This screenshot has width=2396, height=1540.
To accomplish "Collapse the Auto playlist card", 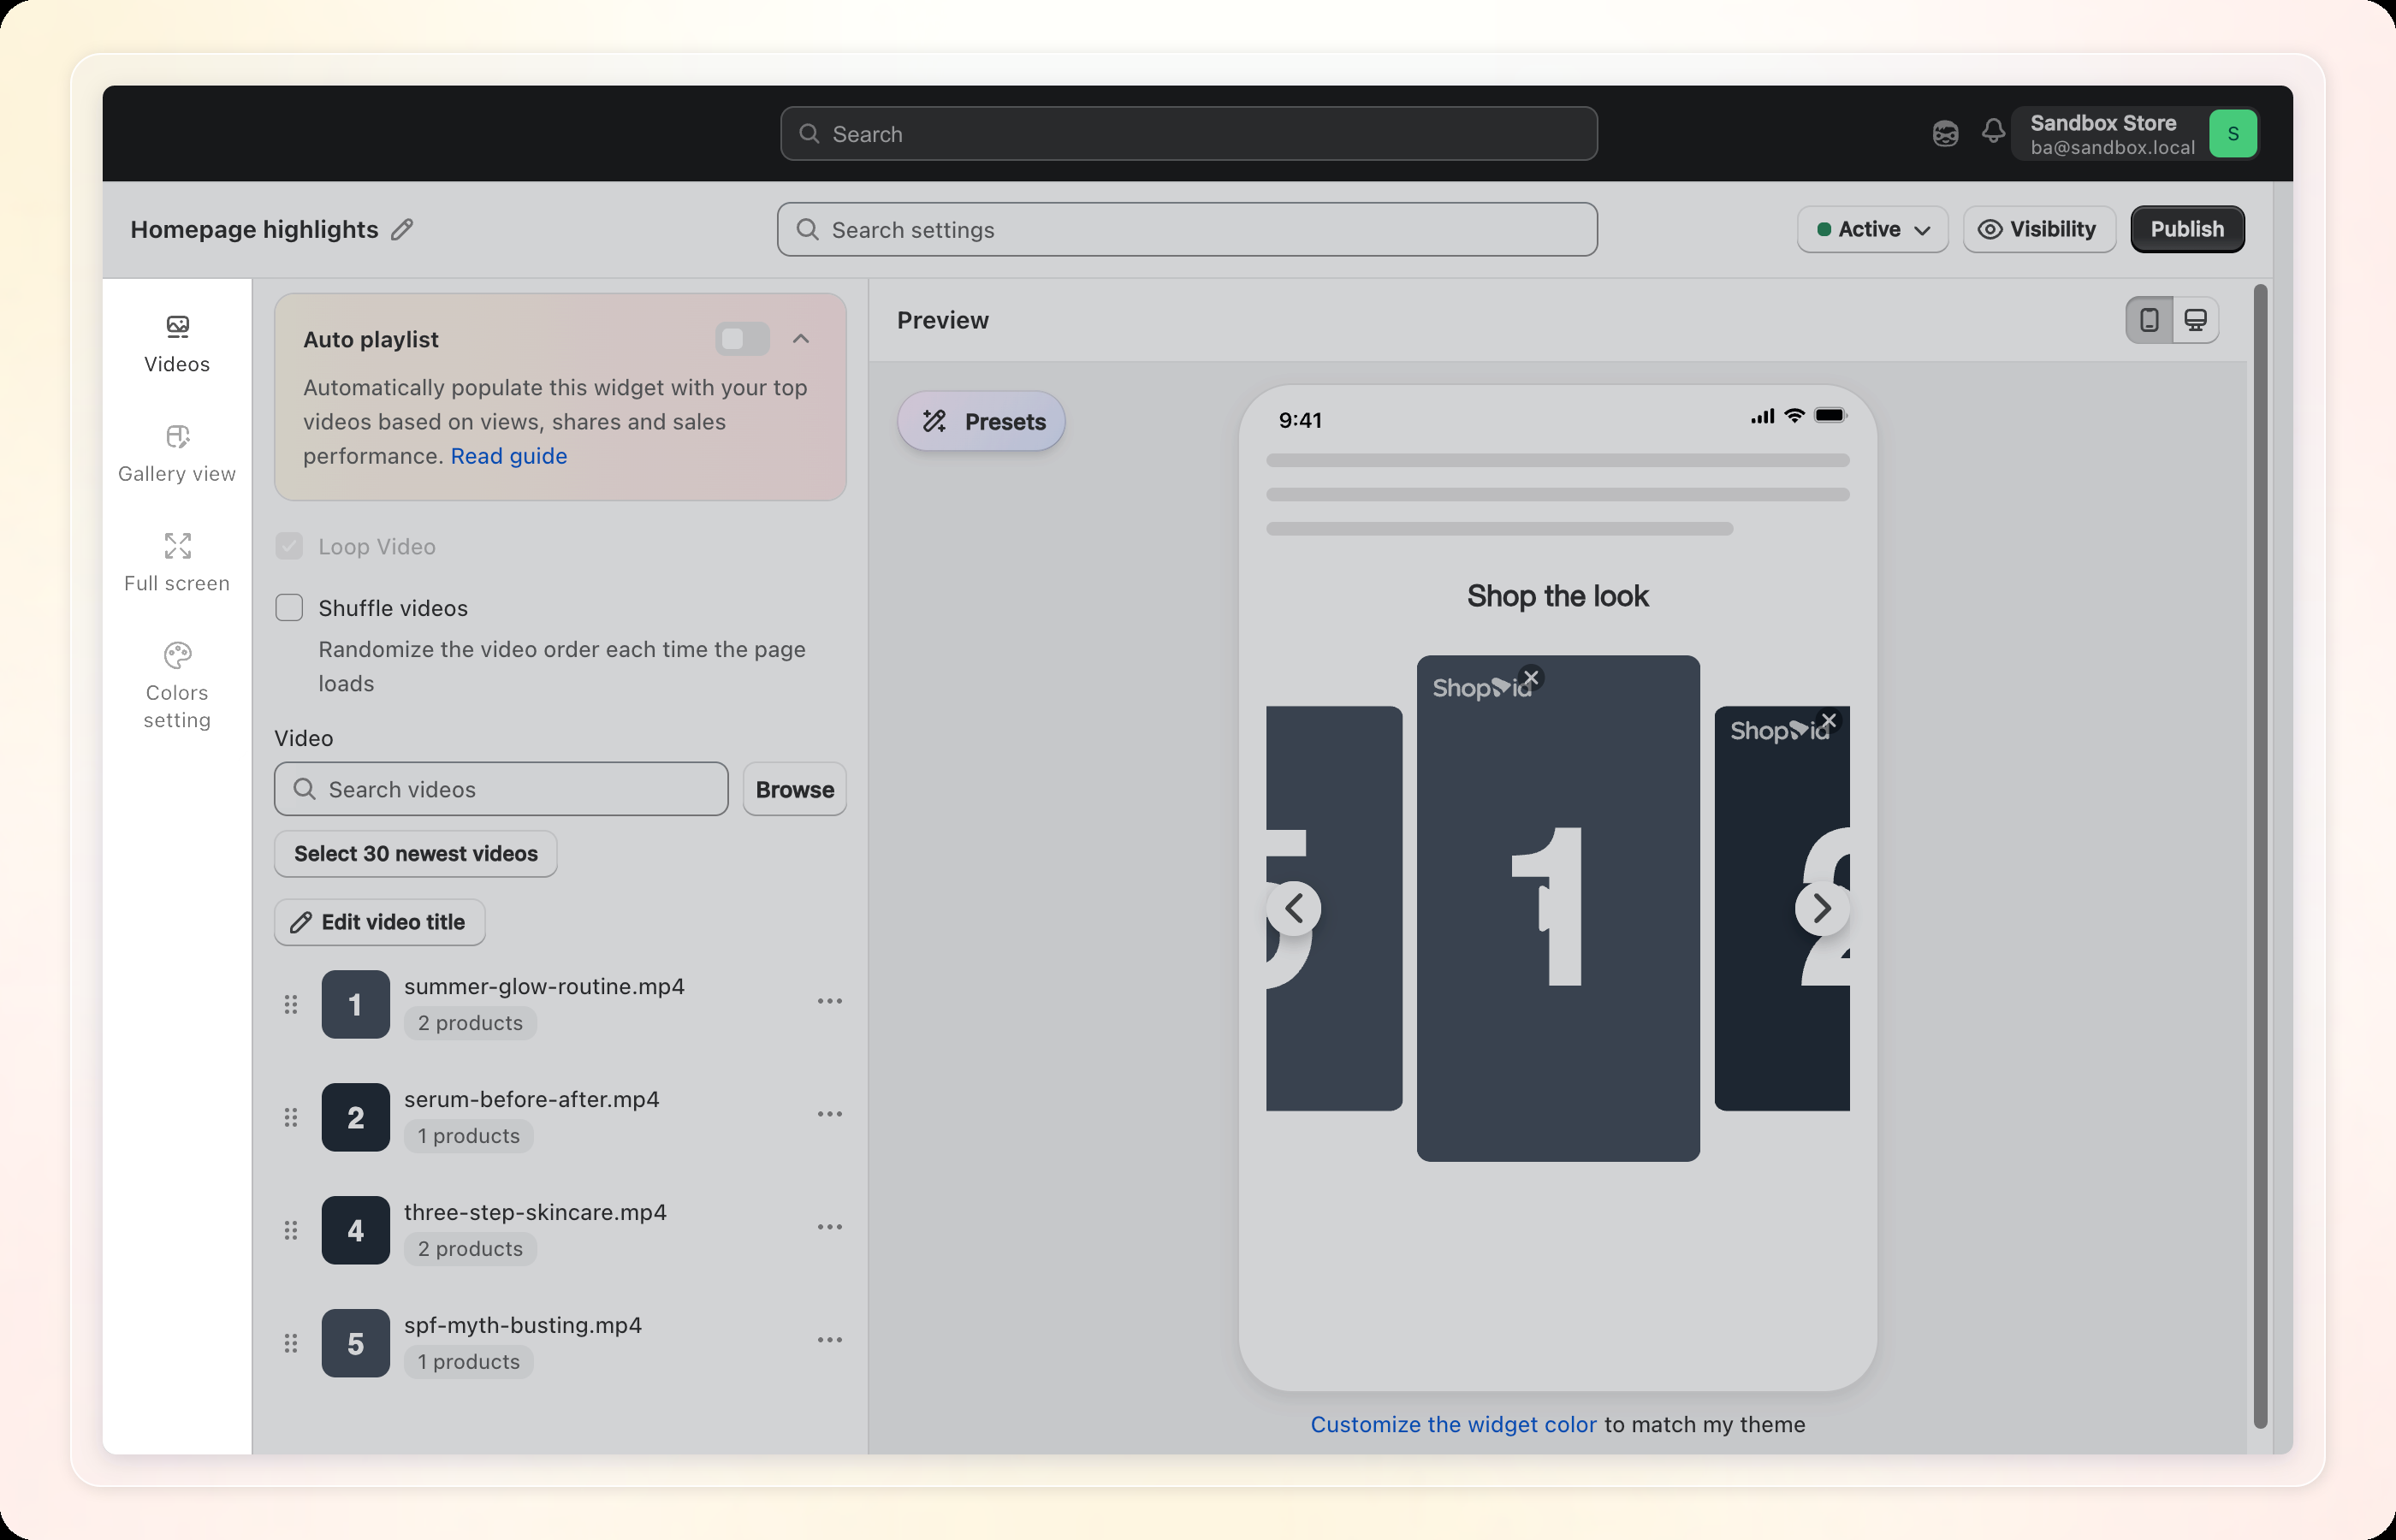I will pos(801,339).
